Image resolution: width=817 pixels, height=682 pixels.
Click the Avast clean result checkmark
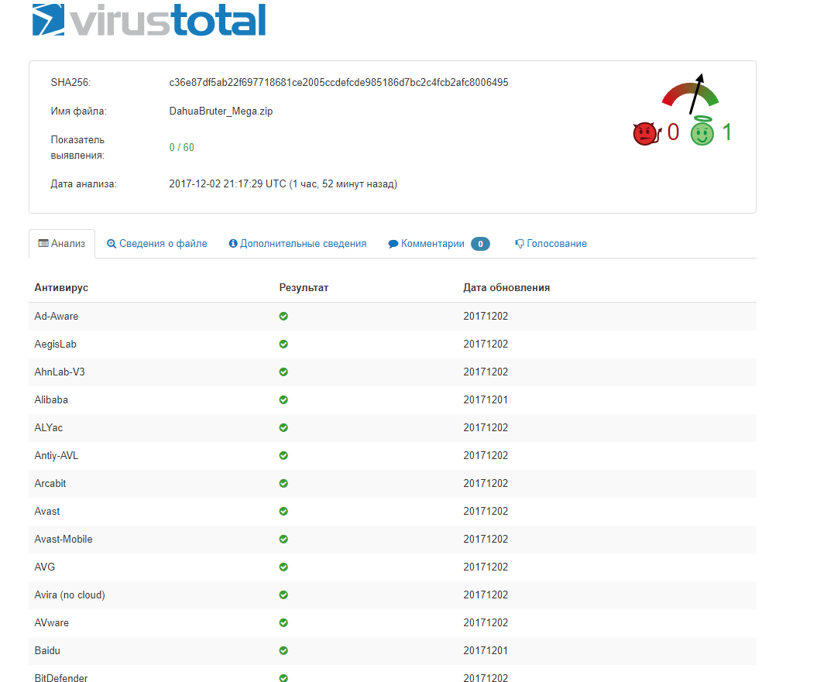[x=283, y=511]
